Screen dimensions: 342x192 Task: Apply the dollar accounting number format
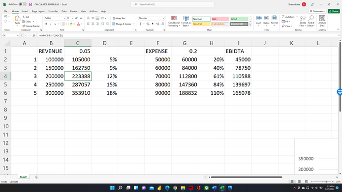pyautogui.click(x=140, y=24)
